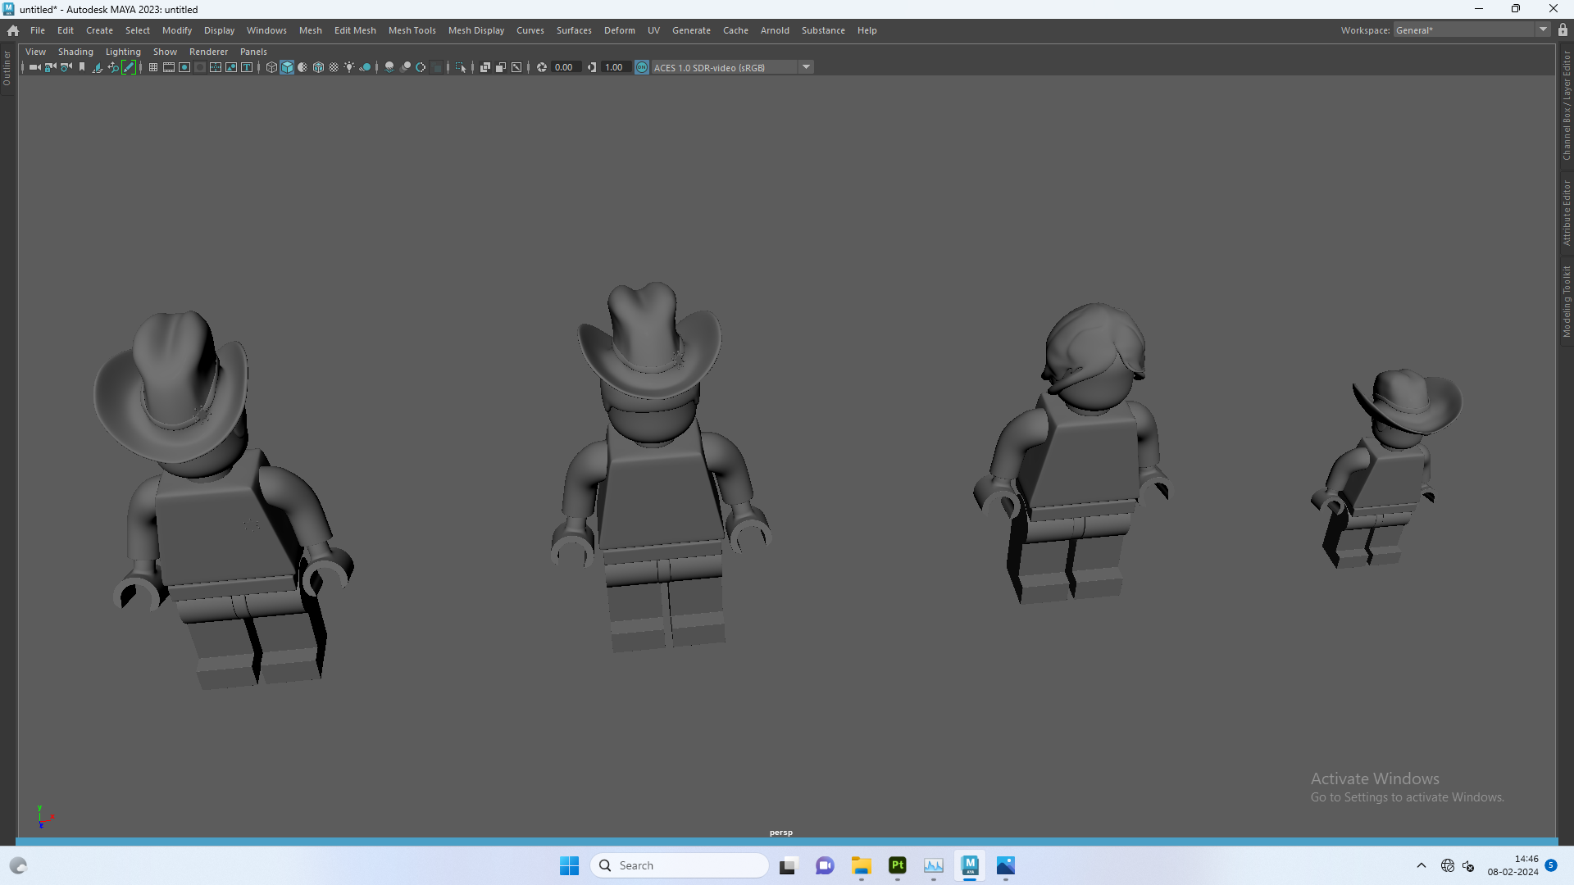Click the gamma value field 1.00
This screenshot has width=1574, height=885.
[616, 67]
